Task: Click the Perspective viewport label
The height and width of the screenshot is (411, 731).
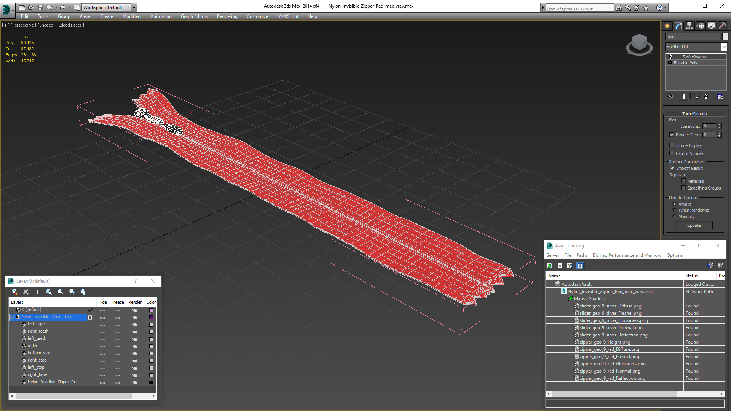Action: (x=23, y=25)
